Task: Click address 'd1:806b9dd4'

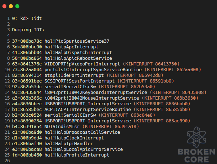Action: point(27,138)
